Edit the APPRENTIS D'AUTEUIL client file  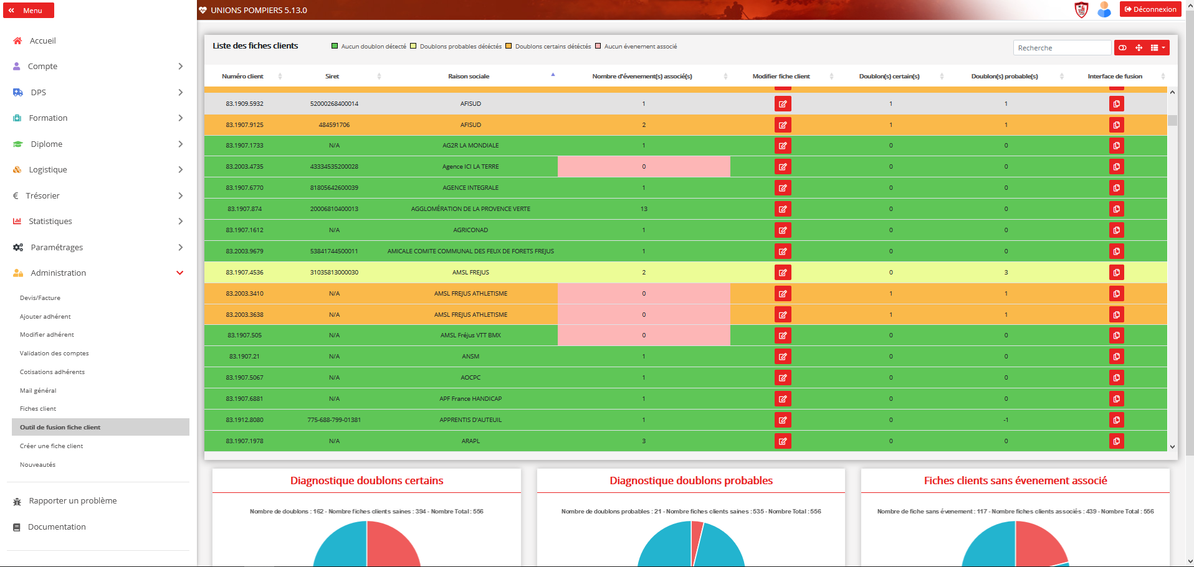783,420
